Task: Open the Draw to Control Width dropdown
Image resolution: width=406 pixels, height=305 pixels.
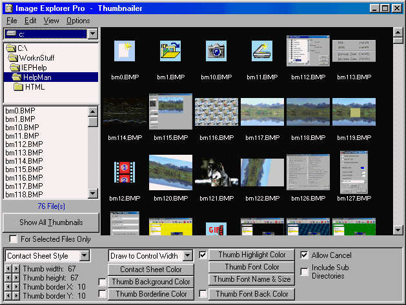Action: 188,255
